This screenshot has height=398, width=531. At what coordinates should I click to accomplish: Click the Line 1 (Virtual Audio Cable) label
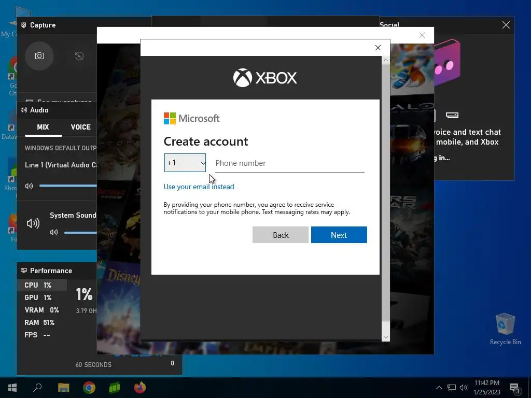(x=61, y=165)
